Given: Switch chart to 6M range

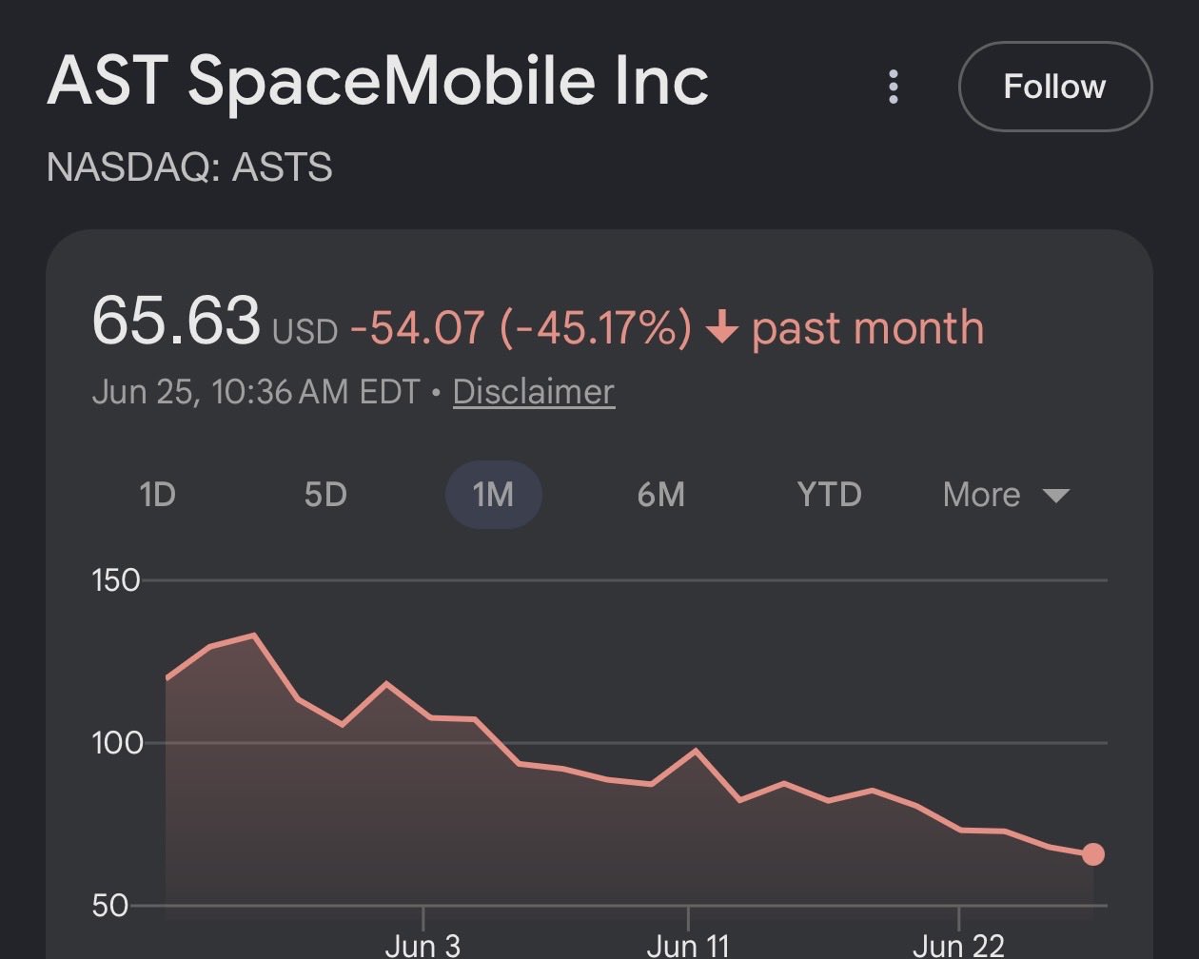Looking at the screenshot, I should pyautogui.click(x=661, y=495).
